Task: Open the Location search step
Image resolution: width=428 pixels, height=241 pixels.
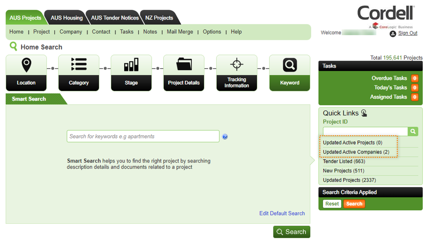Action: [26, 73]
